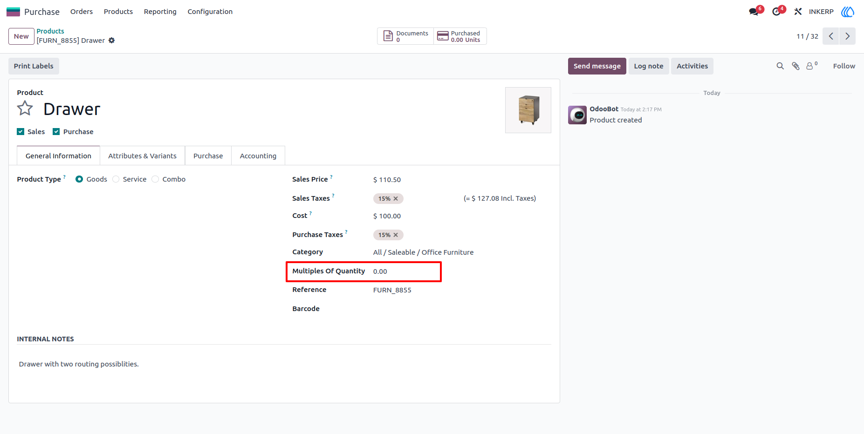The height and width of the screenshot is (434, 864).
Task: Click Send message button
Action: (x=597, y=66)
